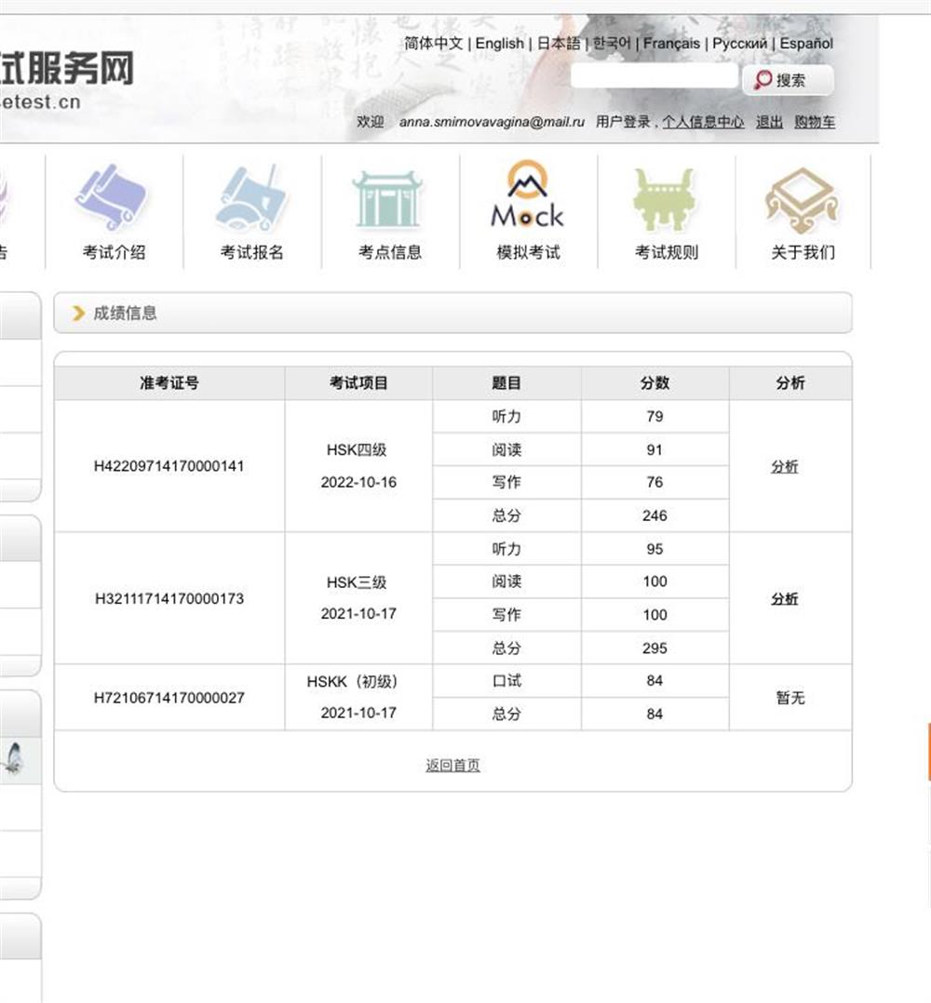Click the magnifier 搜索 button
Viewport: 931px width, 1003px height.
[788, 80]
